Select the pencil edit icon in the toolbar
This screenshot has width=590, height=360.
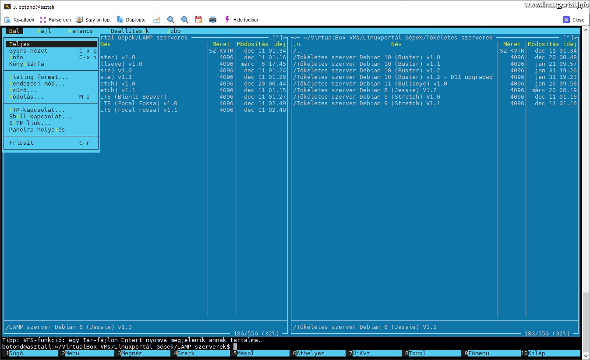click(157, 20)
